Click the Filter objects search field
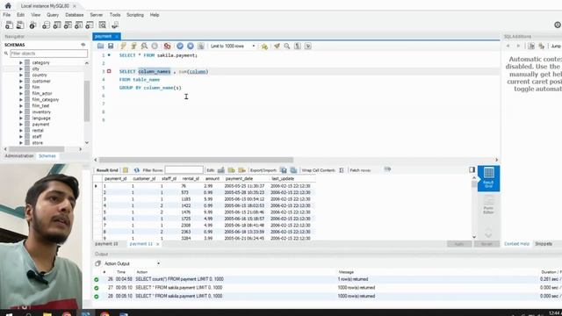Viewport: 562px width, 316px height. [x=49, y=54]
